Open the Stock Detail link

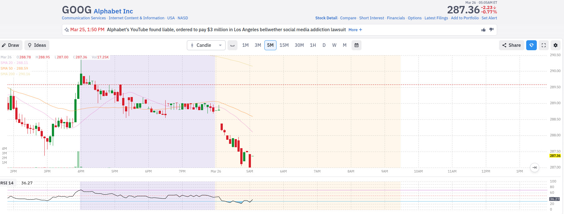(x=326, y=18)
